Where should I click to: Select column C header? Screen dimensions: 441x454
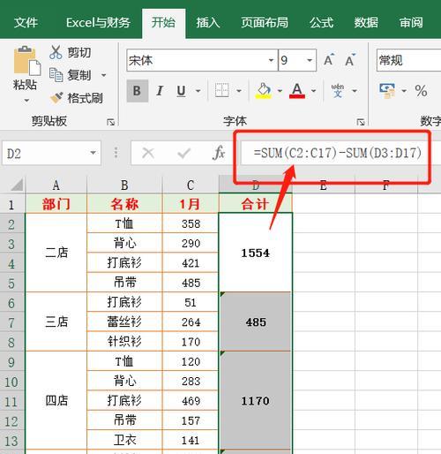(x=191, y=185)
